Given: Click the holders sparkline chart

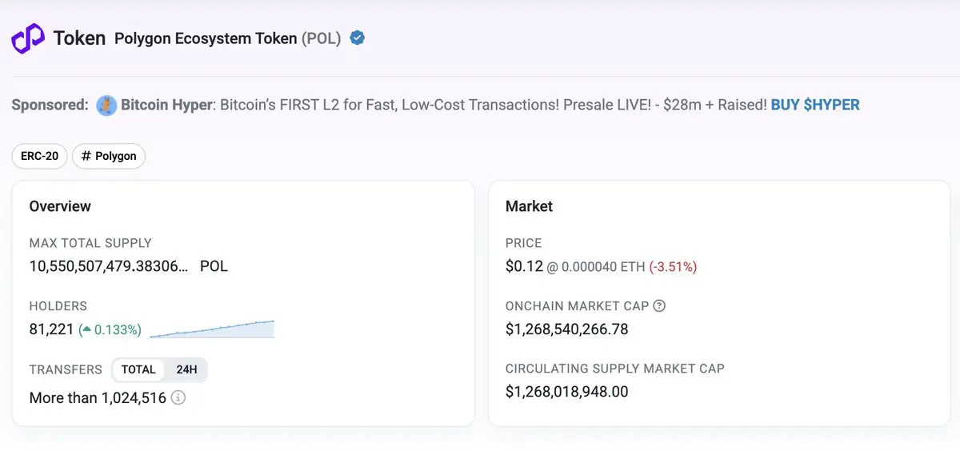Looking at the screenshot, I should (212, 329).
